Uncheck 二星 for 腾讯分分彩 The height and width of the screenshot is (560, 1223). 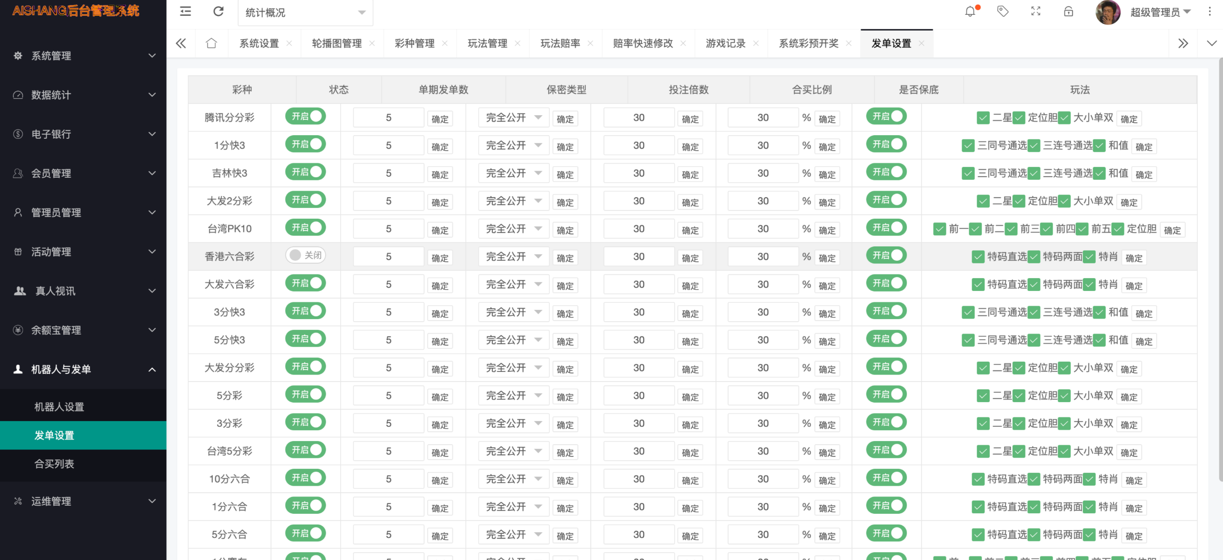tap(983, 118)
